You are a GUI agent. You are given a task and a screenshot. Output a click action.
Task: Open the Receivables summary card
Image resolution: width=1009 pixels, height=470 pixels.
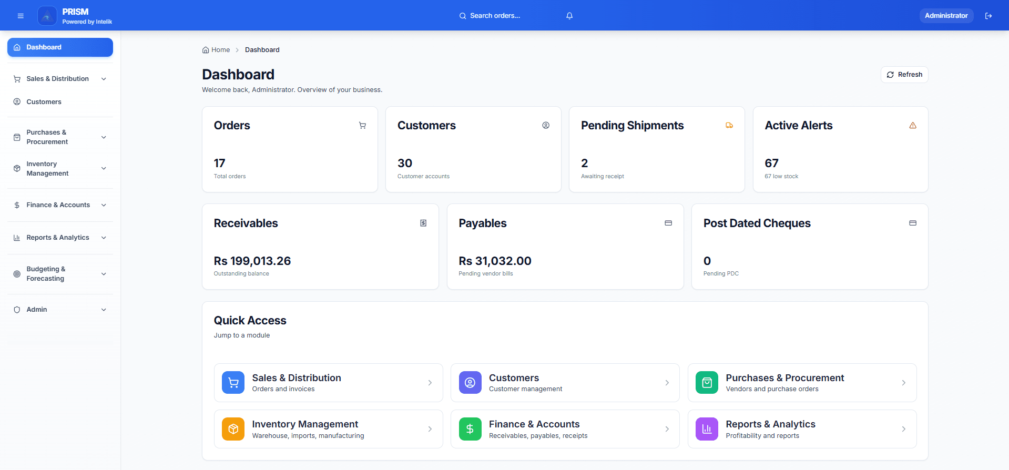320,247
